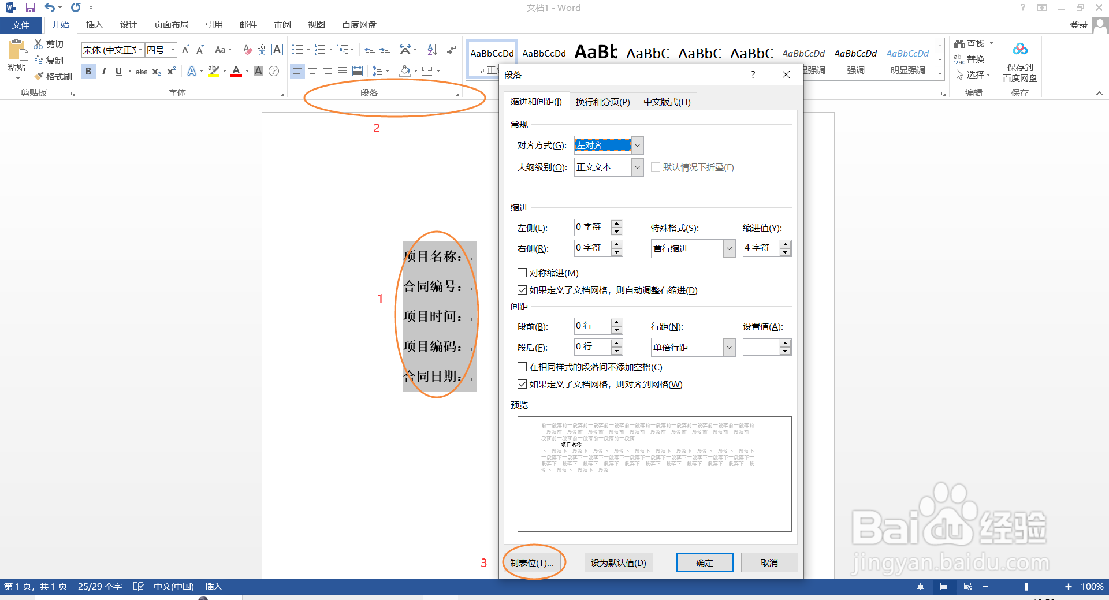
Task: Click the numbered list icon
Action: [320, 50]
